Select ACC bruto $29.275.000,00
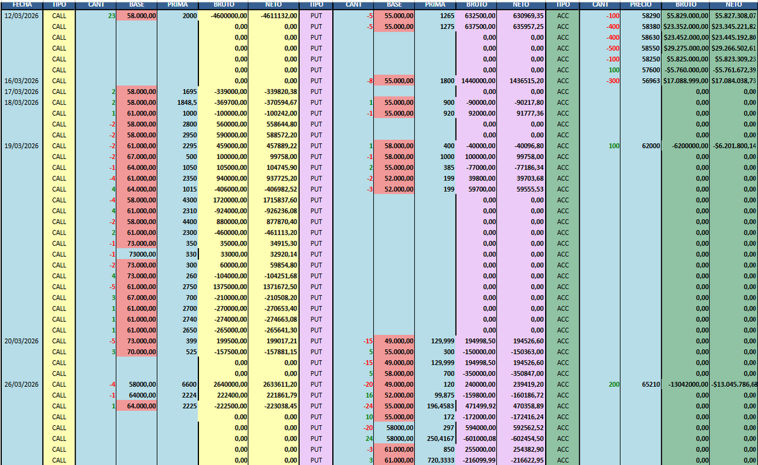The image size is (758, 465). click(685, 48)
